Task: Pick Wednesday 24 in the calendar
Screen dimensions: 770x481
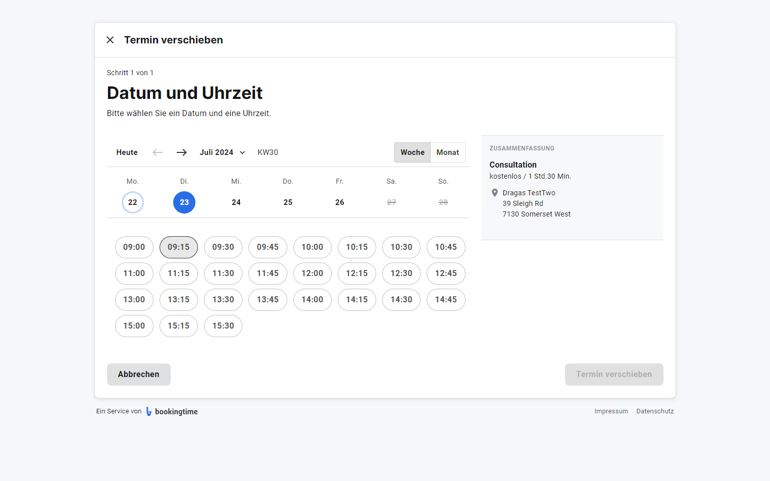Action: click(x=236, y=202)
